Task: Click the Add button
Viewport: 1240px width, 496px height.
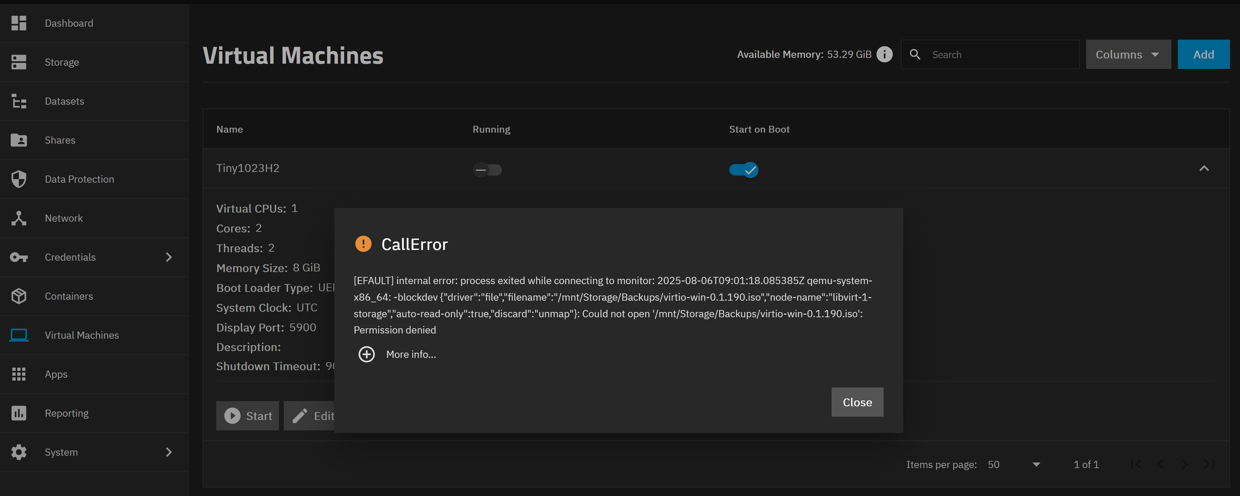Action: click(1203, 54)
